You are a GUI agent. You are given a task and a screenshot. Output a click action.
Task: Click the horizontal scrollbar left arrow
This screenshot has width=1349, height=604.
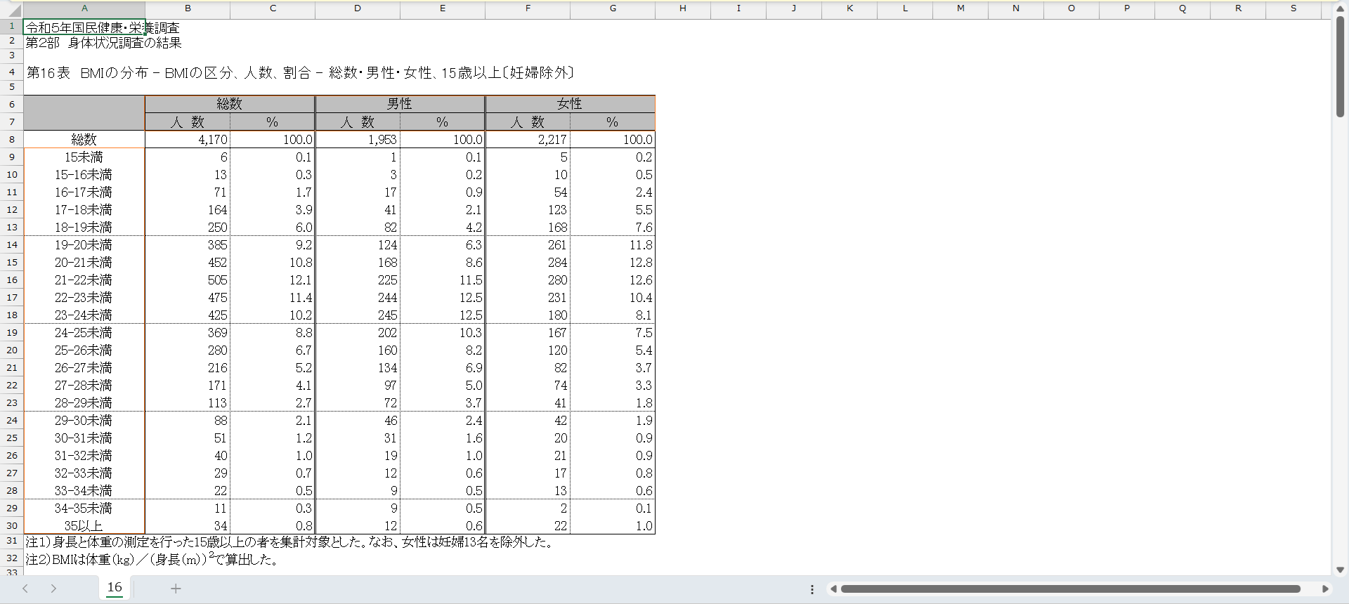pyautogui.click(x=833, y=589)
